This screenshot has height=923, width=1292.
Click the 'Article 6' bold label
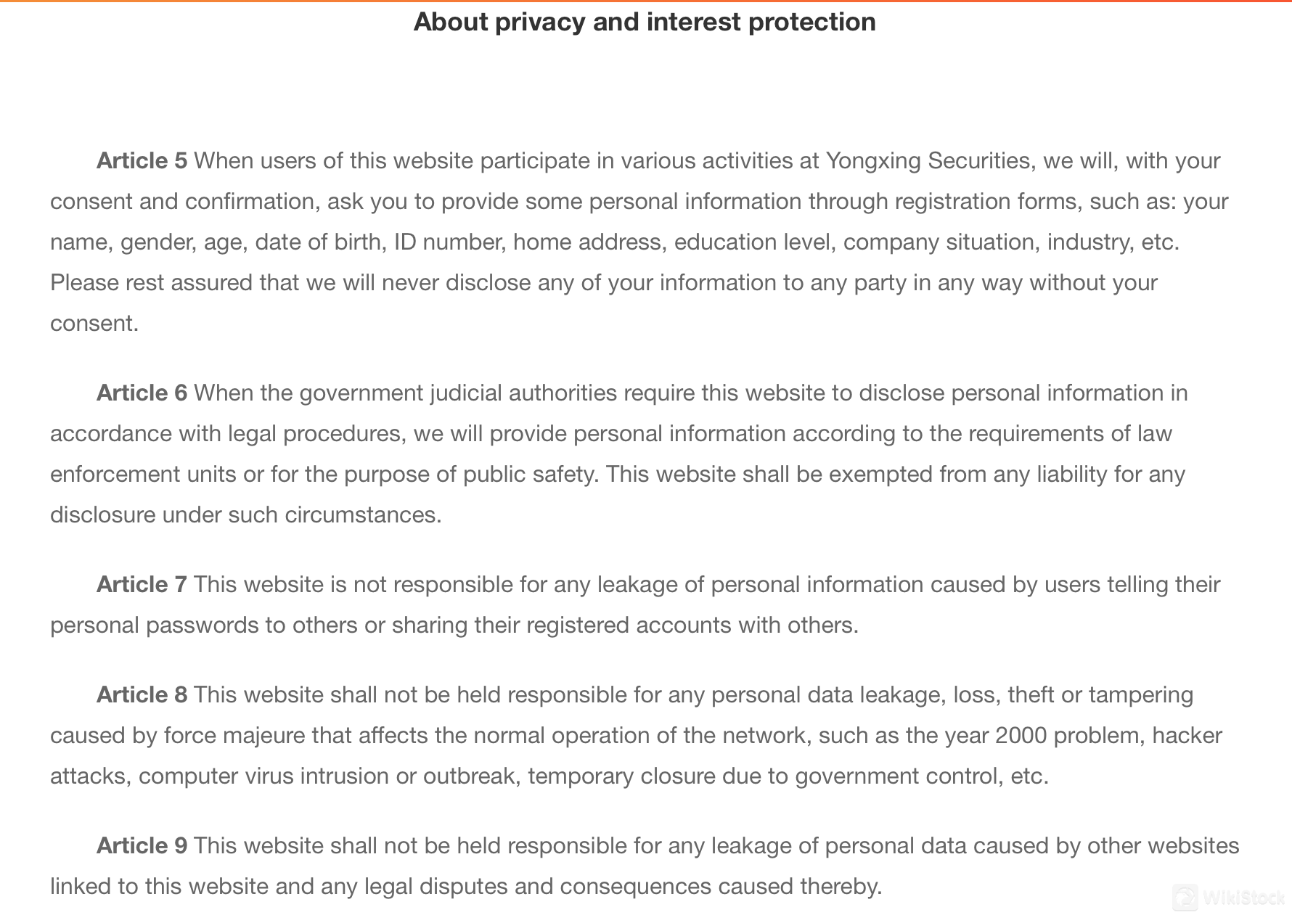pos(142,393)
